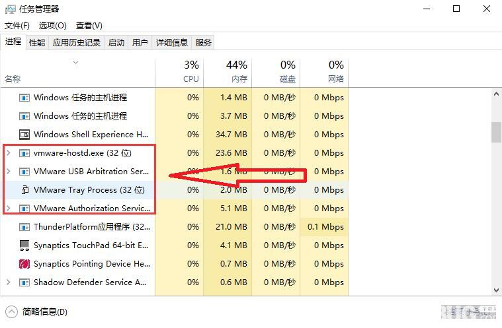Click the 0.1 Mbps network value

pyautogui.click(x=325, y=227)
